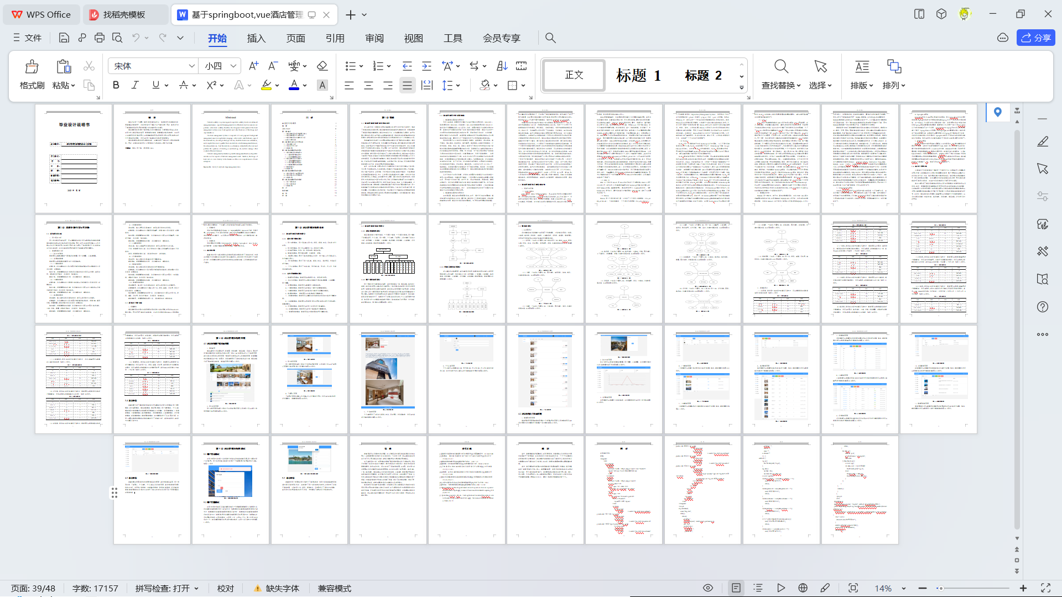Viewport: 1062px width, 597px height.
Task: Open Find and Replace magnifier icon
Action: [780, 67]
